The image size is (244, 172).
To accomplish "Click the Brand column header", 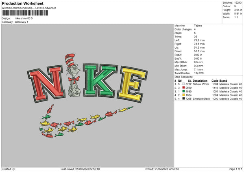I will coord(223,81).
